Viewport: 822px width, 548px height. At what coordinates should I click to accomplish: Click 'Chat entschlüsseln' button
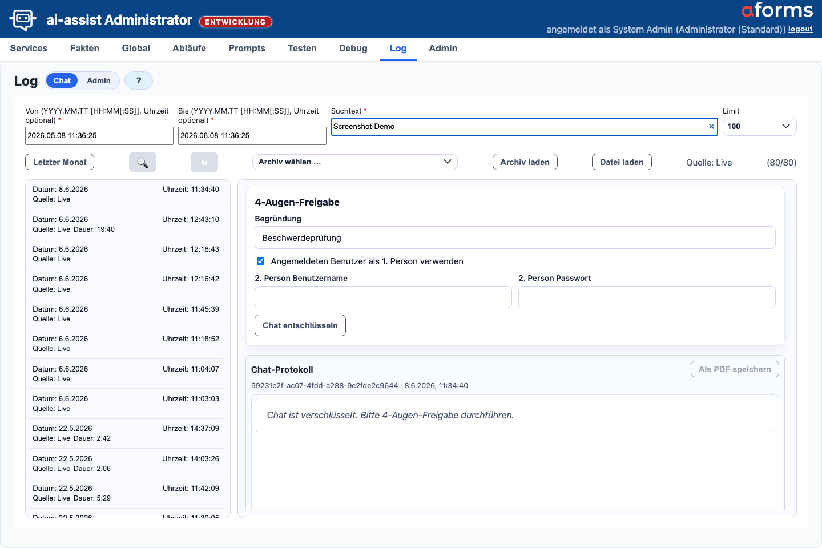[x=300, y=325]
